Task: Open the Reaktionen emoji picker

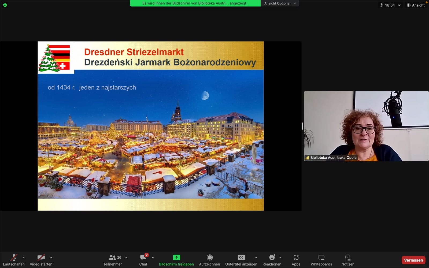Action: (272, 260)
